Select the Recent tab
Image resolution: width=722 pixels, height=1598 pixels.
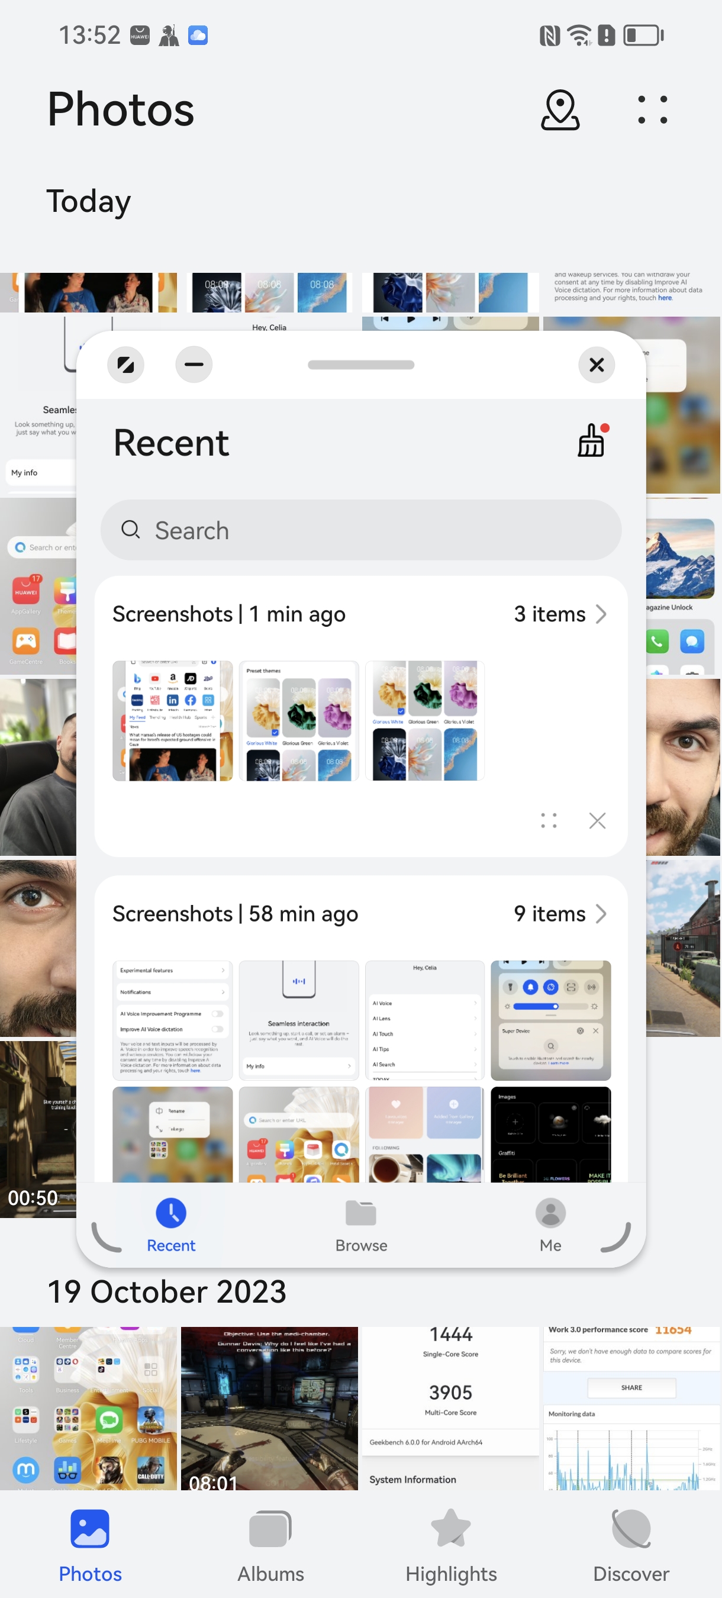171,1226
